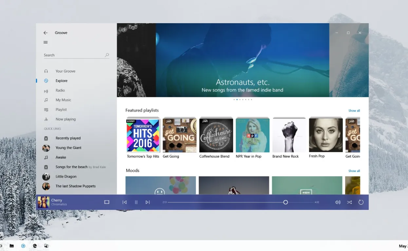Open The last Shadow Puppets link
Screen dimensions: 408x251
[76, 186]
